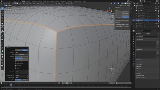Image resolution: width=160 pixels, height=90 pixels.
Task: Select the Rotate tool
Action: [x=2, y=18]
